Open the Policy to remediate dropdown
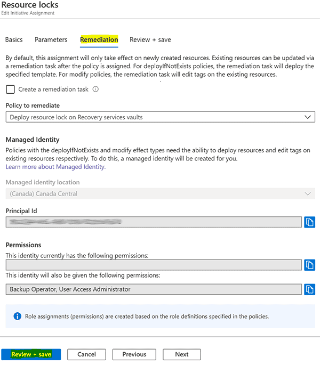The height and width of the screenshot is (365, 320). coord(161,117)
